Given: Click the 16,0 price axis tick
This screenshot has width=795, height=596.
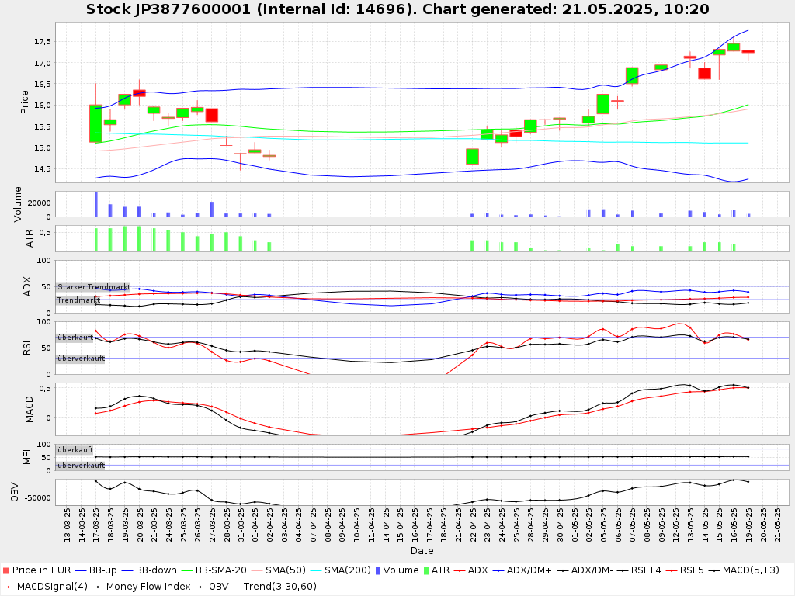Looking at the screenshot, I should (x=43, y=106).
